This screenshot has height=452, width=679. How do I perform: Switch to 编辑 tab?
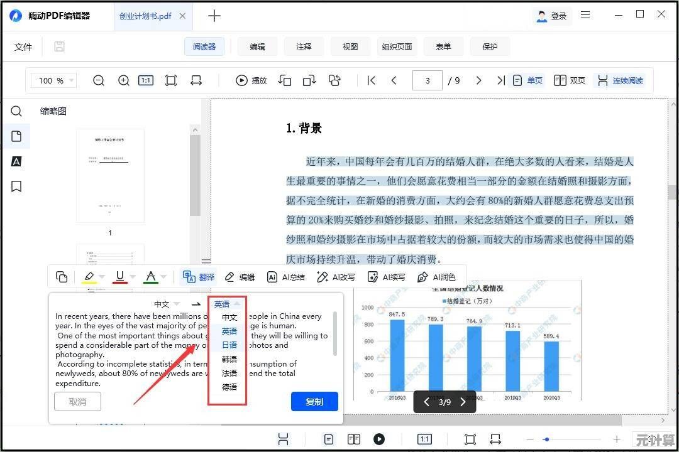(257, 46)
